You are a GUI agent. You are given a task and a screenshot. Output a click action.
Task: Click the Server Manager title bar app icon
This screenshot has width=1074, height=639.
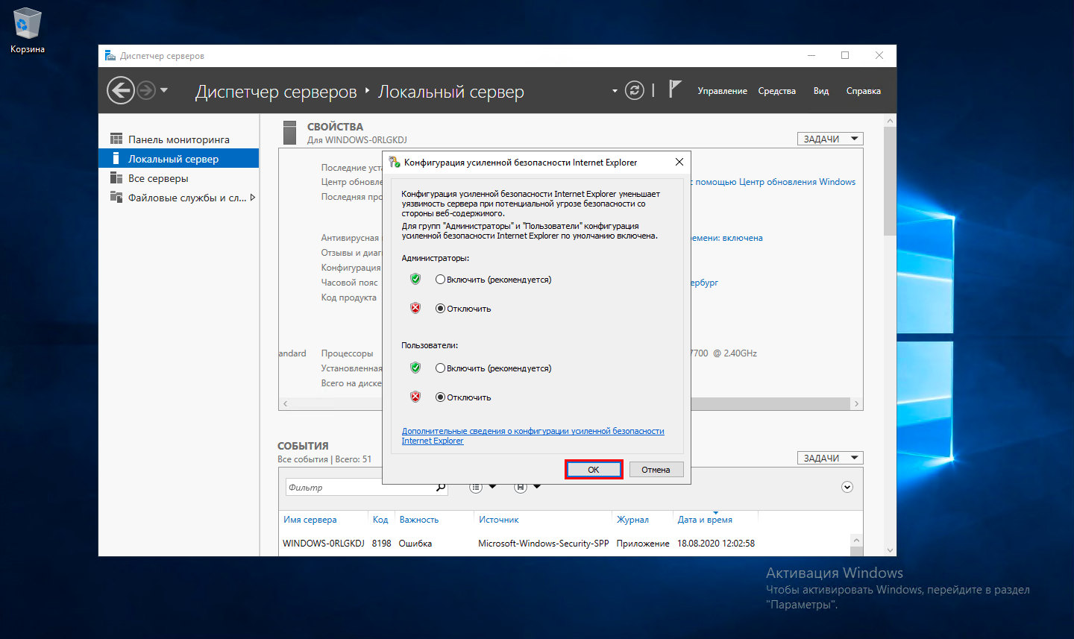click(110, 55)
